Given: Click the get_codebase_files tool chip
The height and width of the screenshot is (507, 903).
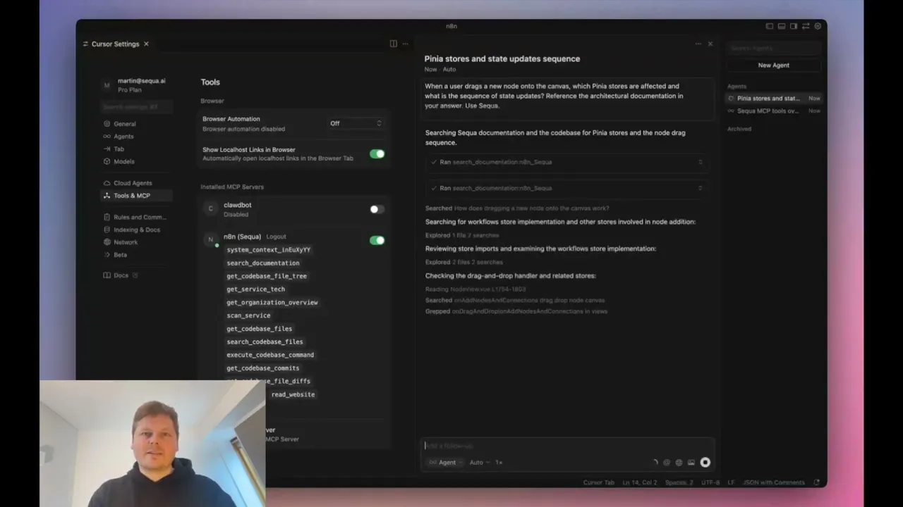Looking at the screenshot, I should (x=259, y=329).
